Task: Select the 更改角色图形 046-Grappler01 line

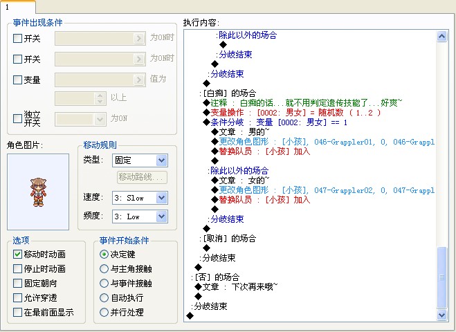Action: (x=323, y=142)
